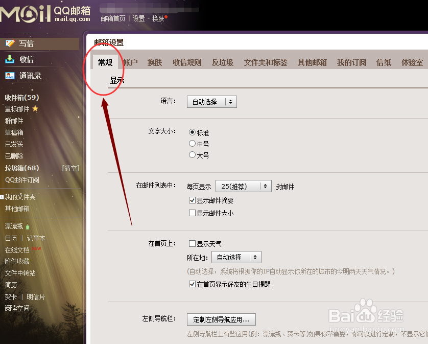
Task: Open the 收件箱(59) folder
Action: 22,97
